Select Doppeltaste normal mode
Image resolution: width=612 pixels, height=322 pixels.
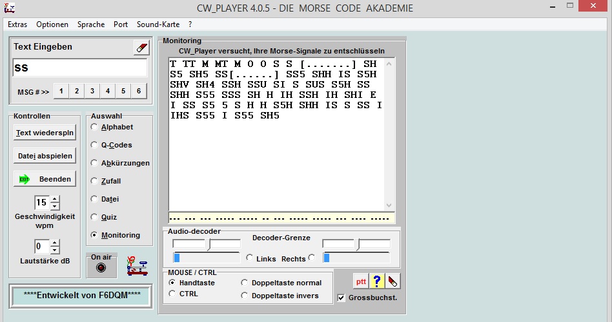[245, 283]
